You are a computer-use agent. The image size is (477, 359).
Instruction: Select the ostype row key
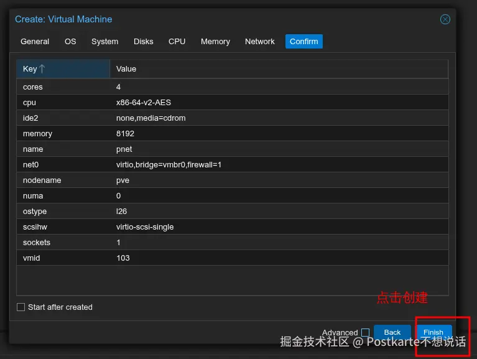35,212
